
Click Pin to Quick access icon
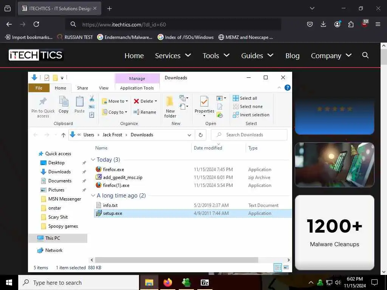click(43, 101)
